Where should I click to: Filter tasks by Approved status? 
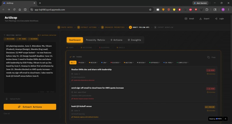coord(155,63)
